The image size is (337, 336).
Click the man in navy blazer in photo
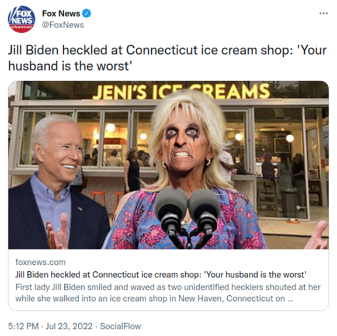click(56, 183)
